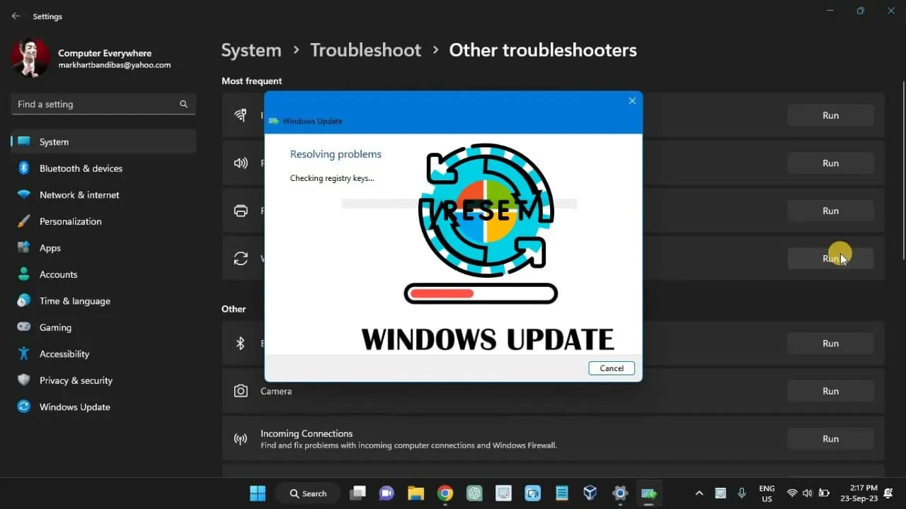906x509 pixels.
Task: Click the Find a setting search box
Action: click(99, 104)
